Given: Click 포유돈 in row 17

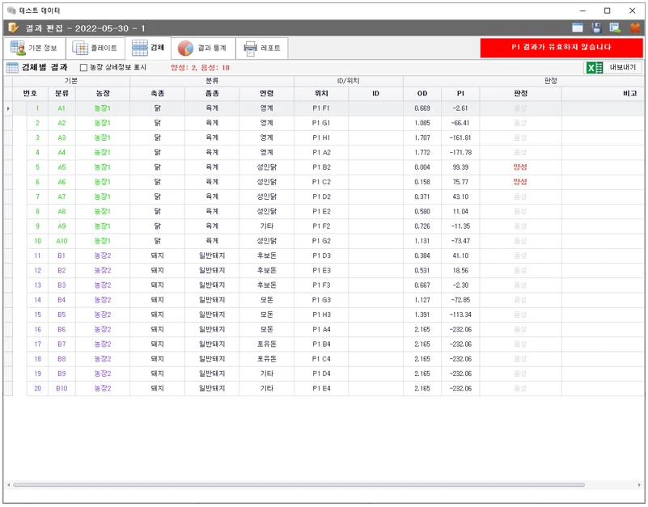Looking at the screenshot, I should [x=266, y=344].
